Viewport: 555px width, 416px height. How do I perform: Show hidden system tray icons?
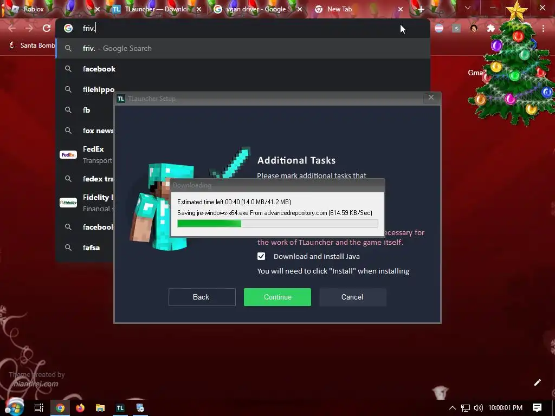click(453, 408)
